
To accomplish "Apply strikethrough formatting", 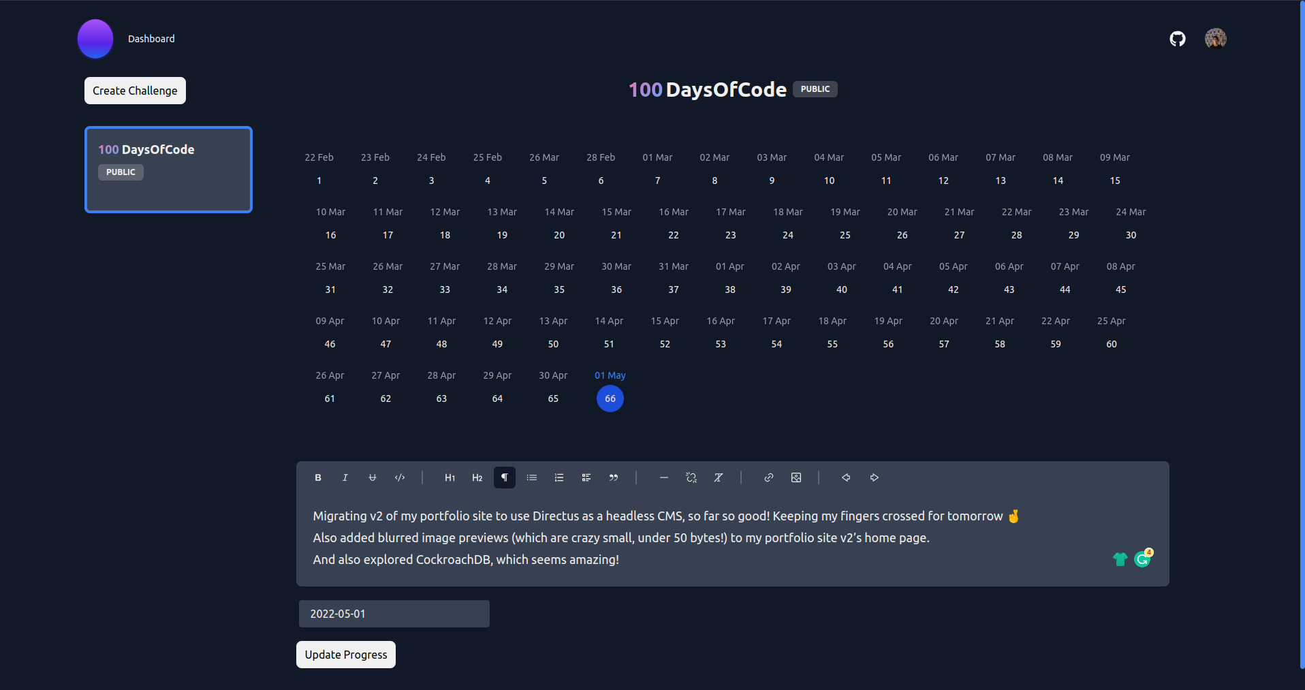I will point(373,477).
